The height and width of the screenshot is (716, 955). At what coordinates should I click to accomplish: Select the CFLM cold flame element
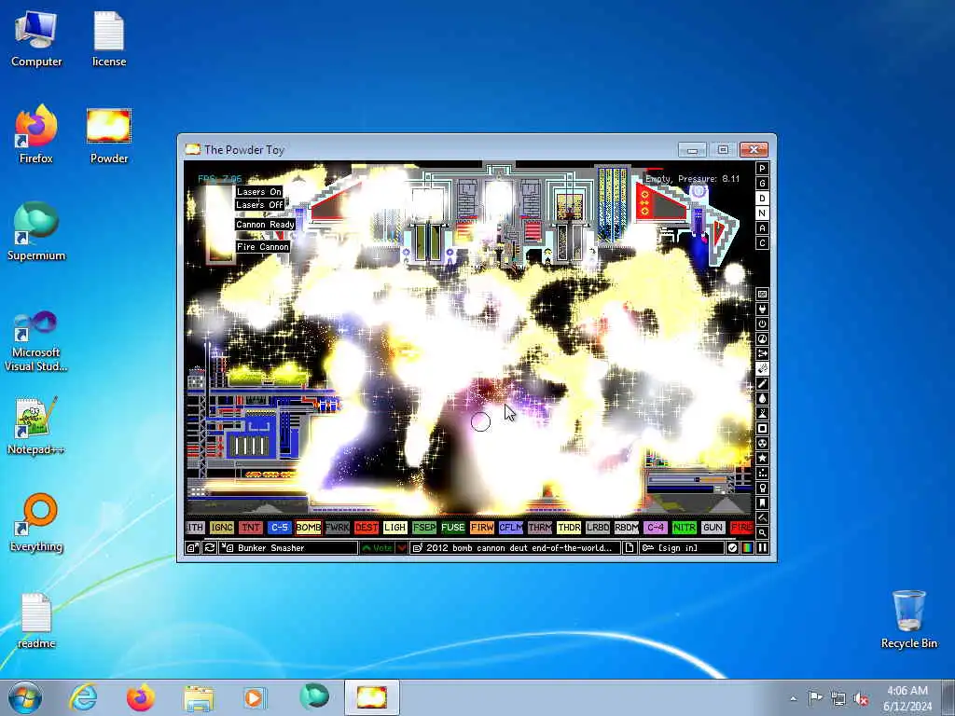(x=510, y=528)
